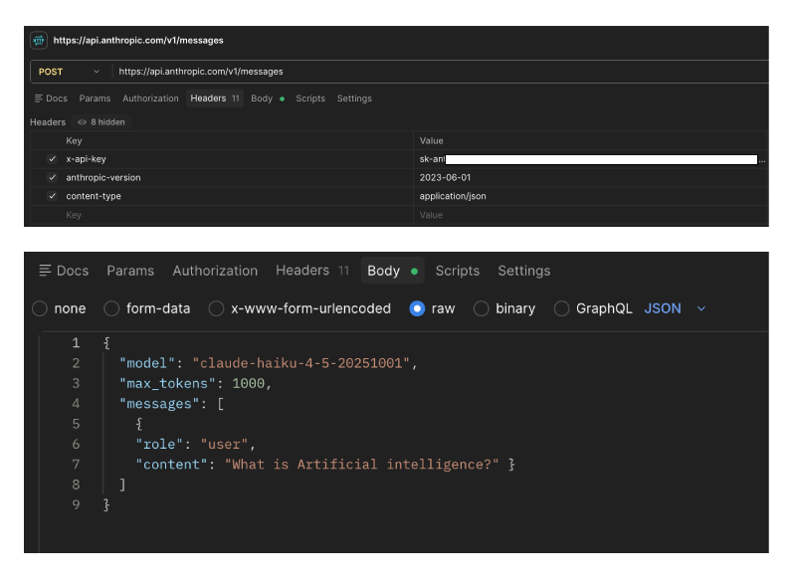Open the Params tab in the upper panel
The image size is (795, 583).
tap(95, 98)
